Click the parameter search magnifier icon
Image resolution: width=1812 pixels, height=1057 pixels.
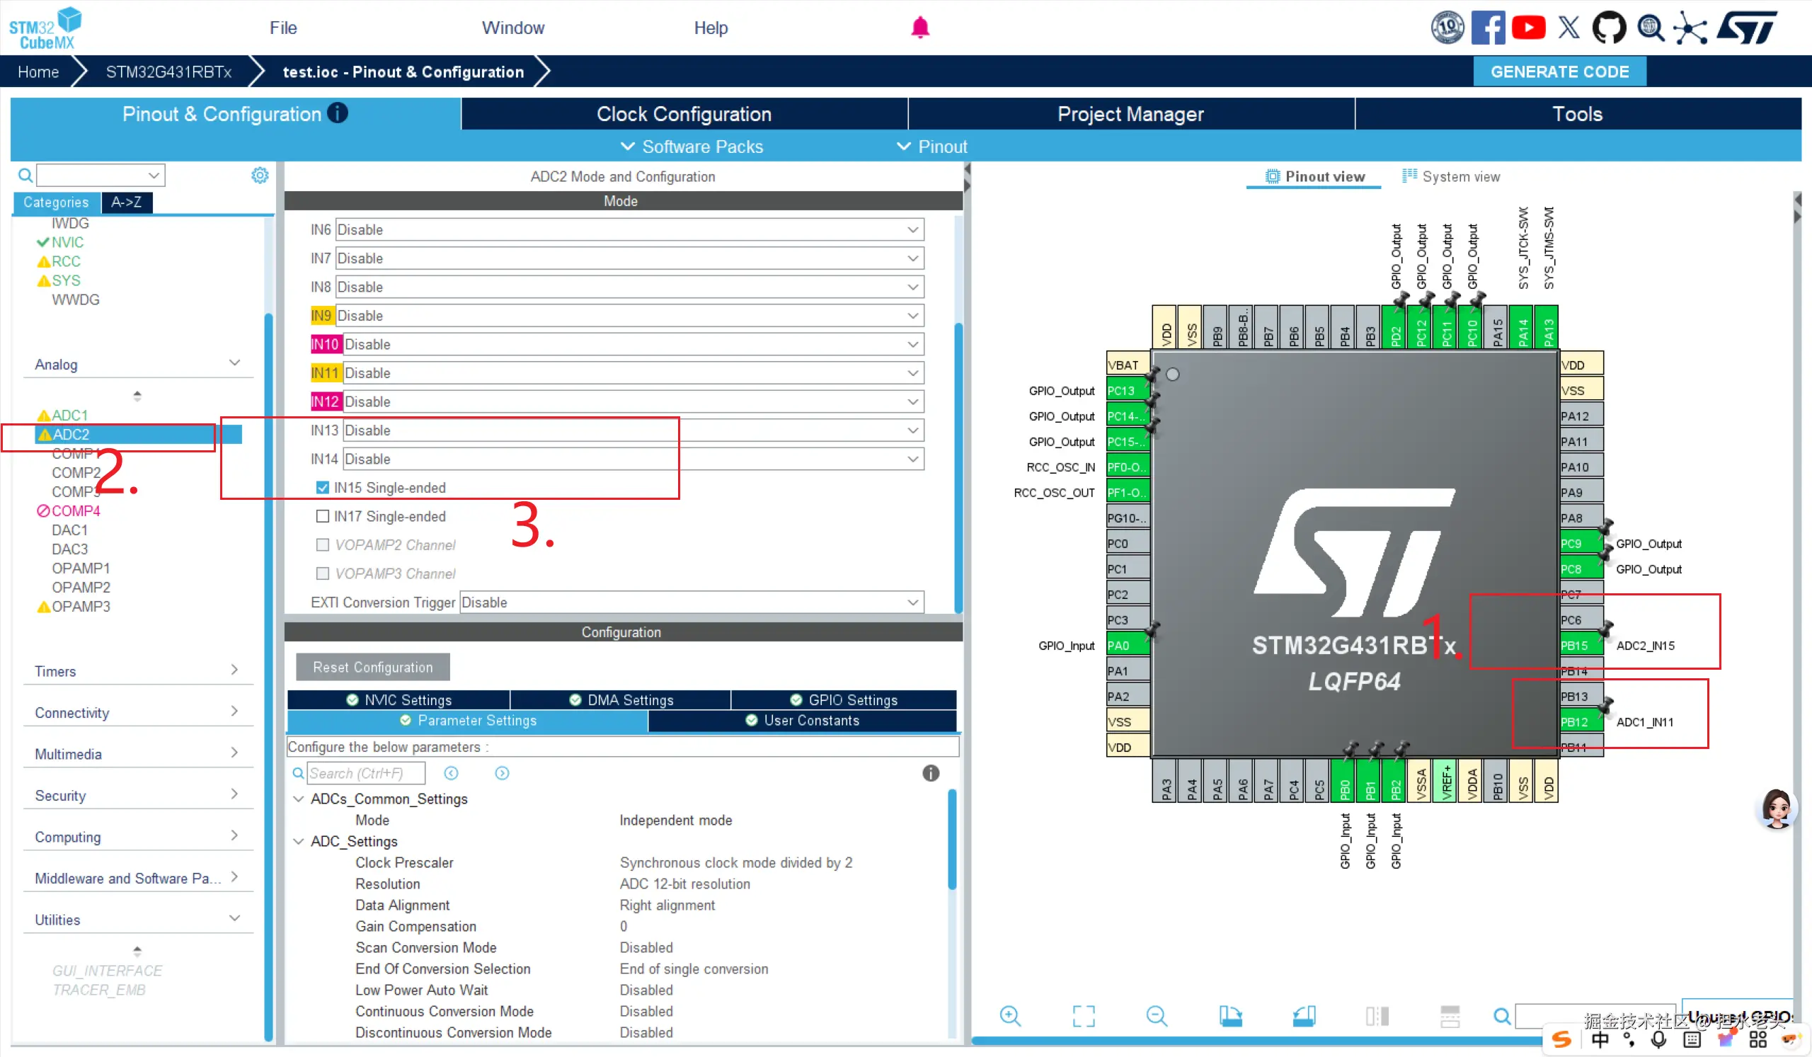click(298, 773)
